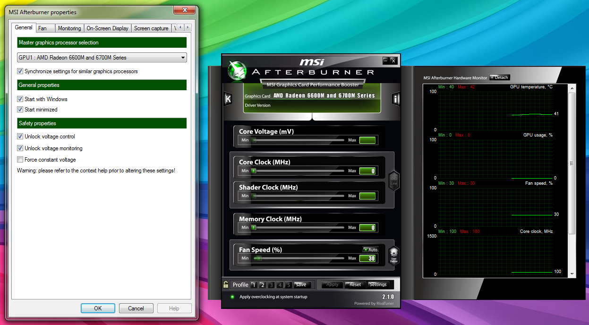Viewport: 589px width, 325px height.
Task: Open the Fan tab
Action: click(45, 28)
